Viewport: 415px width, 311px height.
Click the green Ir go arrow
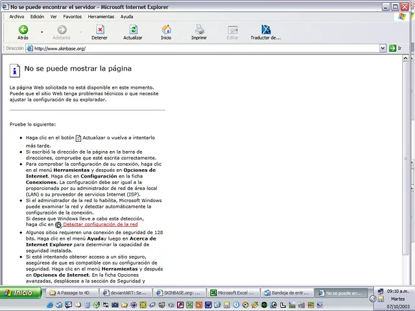click(393, 48)
